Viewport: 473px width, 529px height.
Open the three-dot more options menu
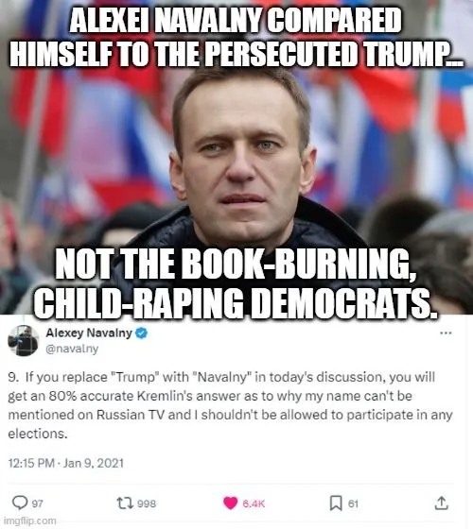click(x=446, y=333)
